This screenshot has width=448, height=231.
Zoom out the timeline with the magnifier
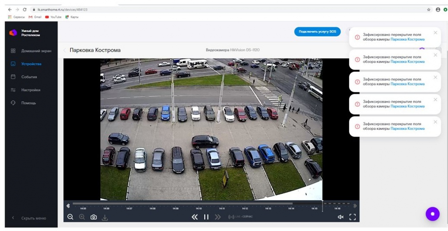[70, 217]
